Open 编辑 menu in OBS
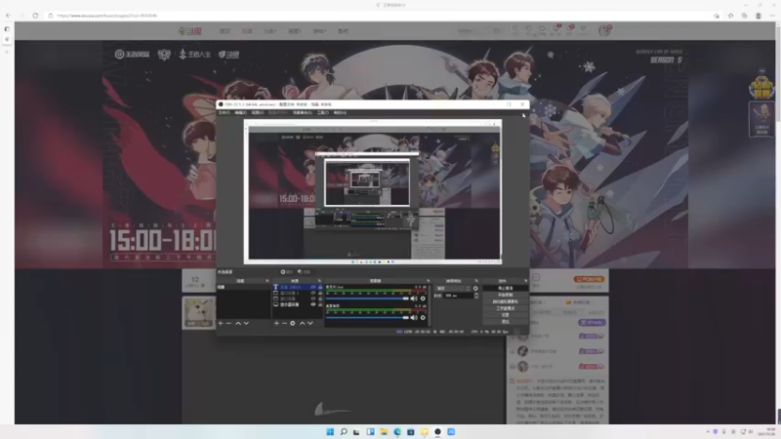Image resolution: width=781 pixels, height=439 pixels. [x=240, y=112]
